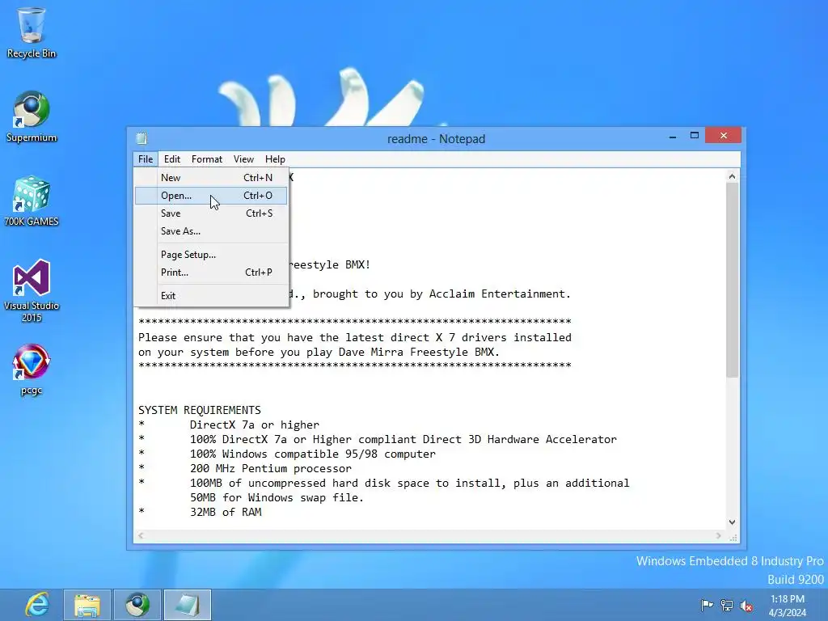Click 'on your system before you play' line
The height and width of the screenshot is (621, 828).
319,353
